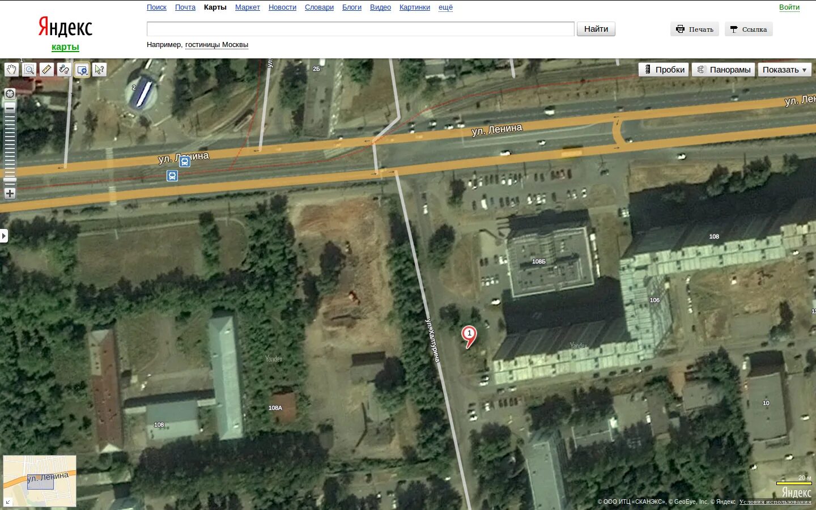816x510 pixels.
Task: Open the Поиск top navigation link
Action: pyautogui.click(x=156, y=7)
